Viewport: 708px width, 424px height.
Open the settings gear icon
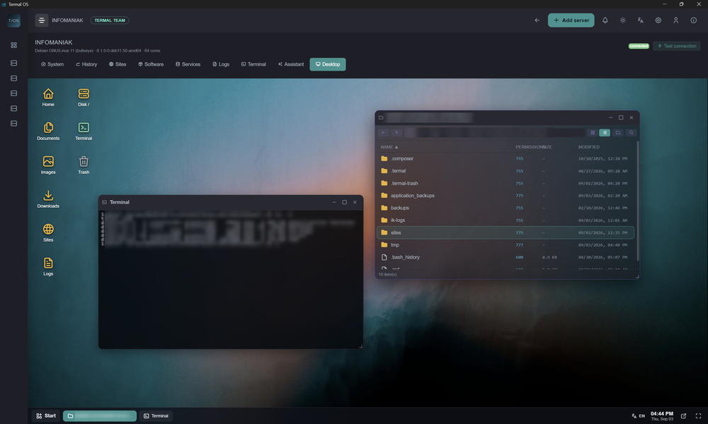click(658, 20)
